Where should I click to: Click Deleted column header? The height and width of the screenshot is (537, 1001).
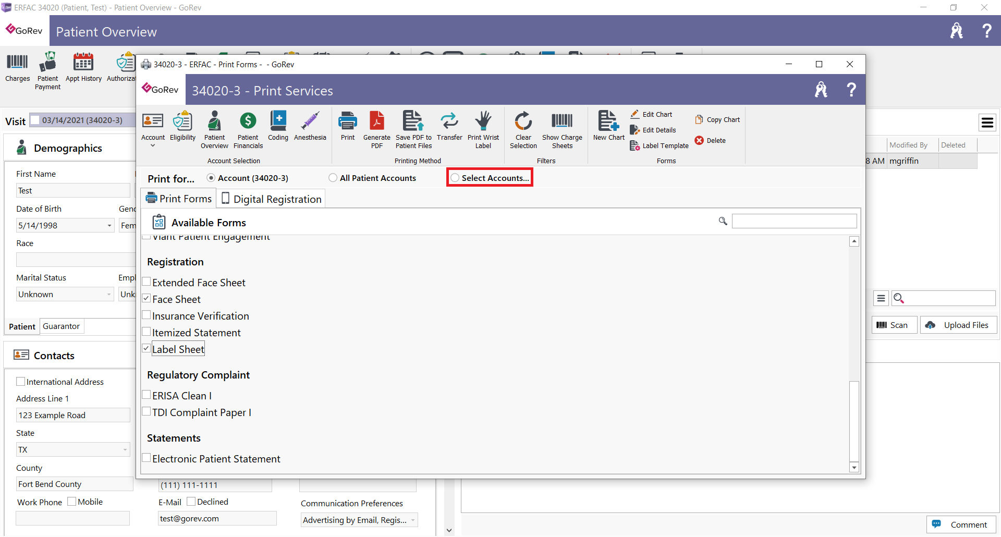coord(958,145)
